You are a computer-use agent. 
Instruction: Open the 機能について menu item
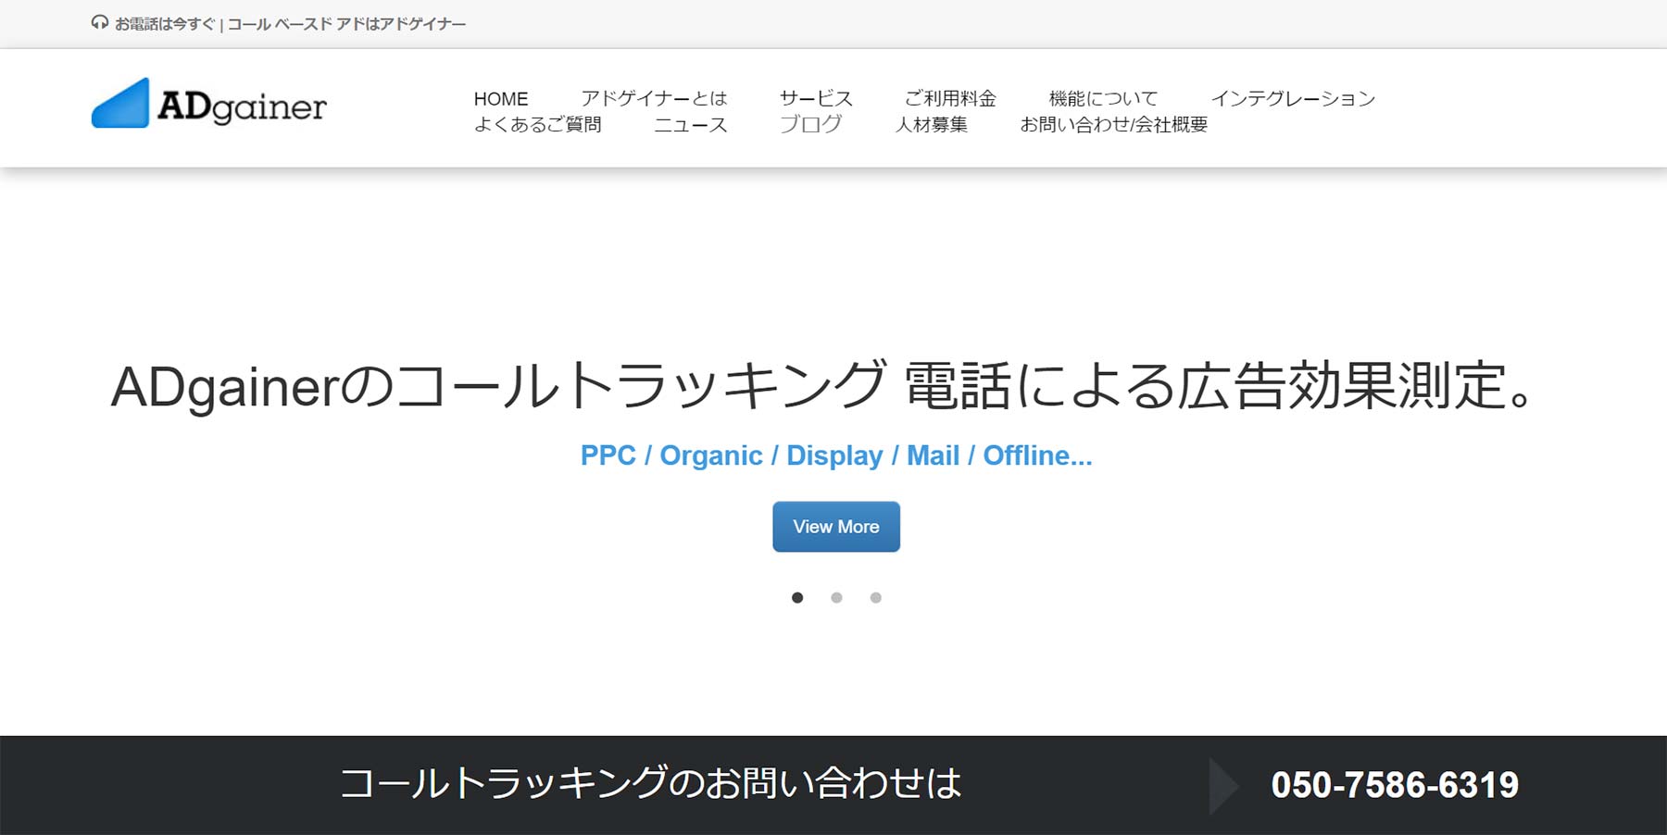[x=1103, y=98]
